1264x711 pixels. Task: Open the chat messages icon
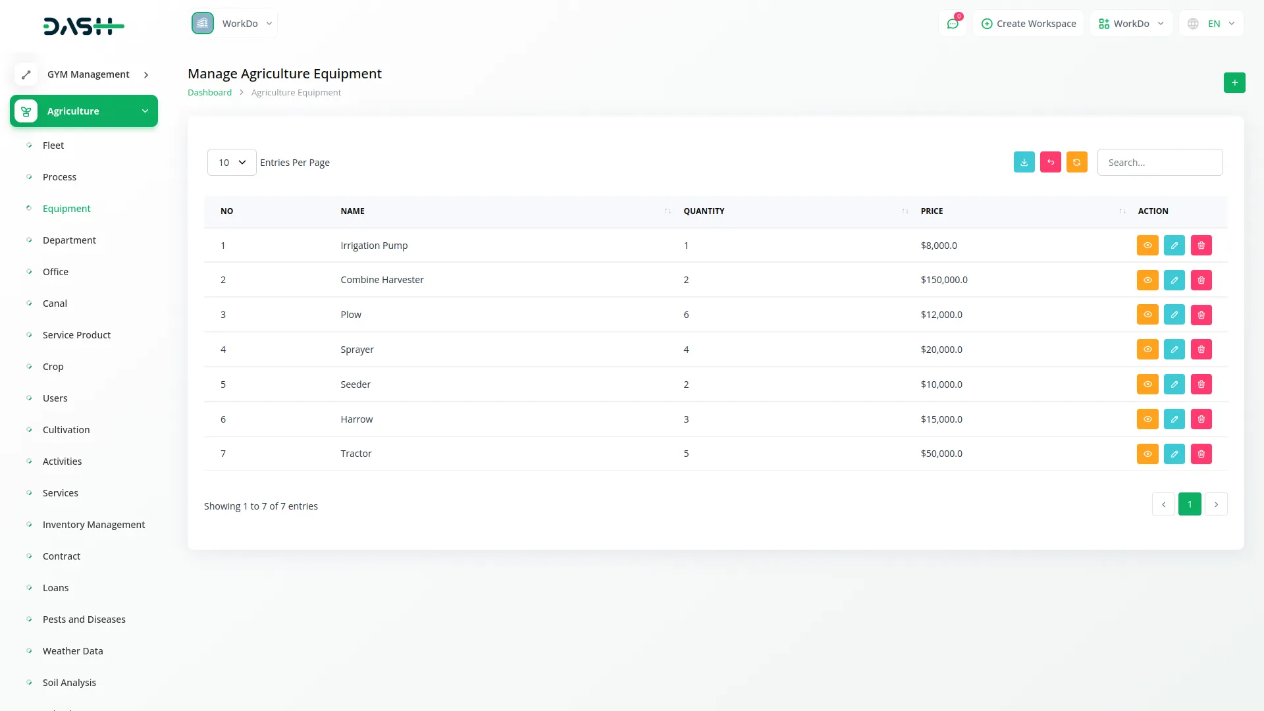pos(952,24)
